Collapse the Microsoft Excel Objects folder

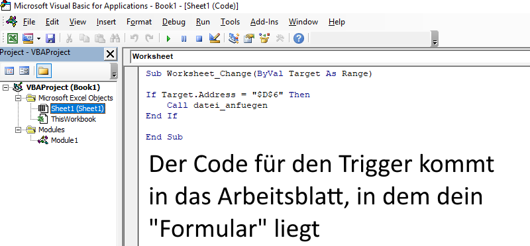(18, 98)
